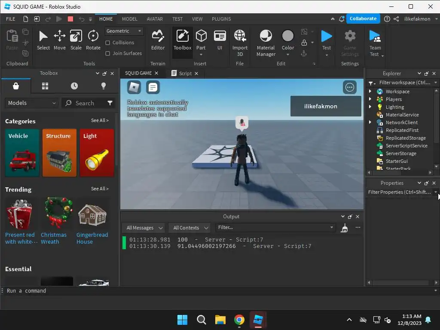
Task: Clear the Output with broom icon
Action: [344, 228]
